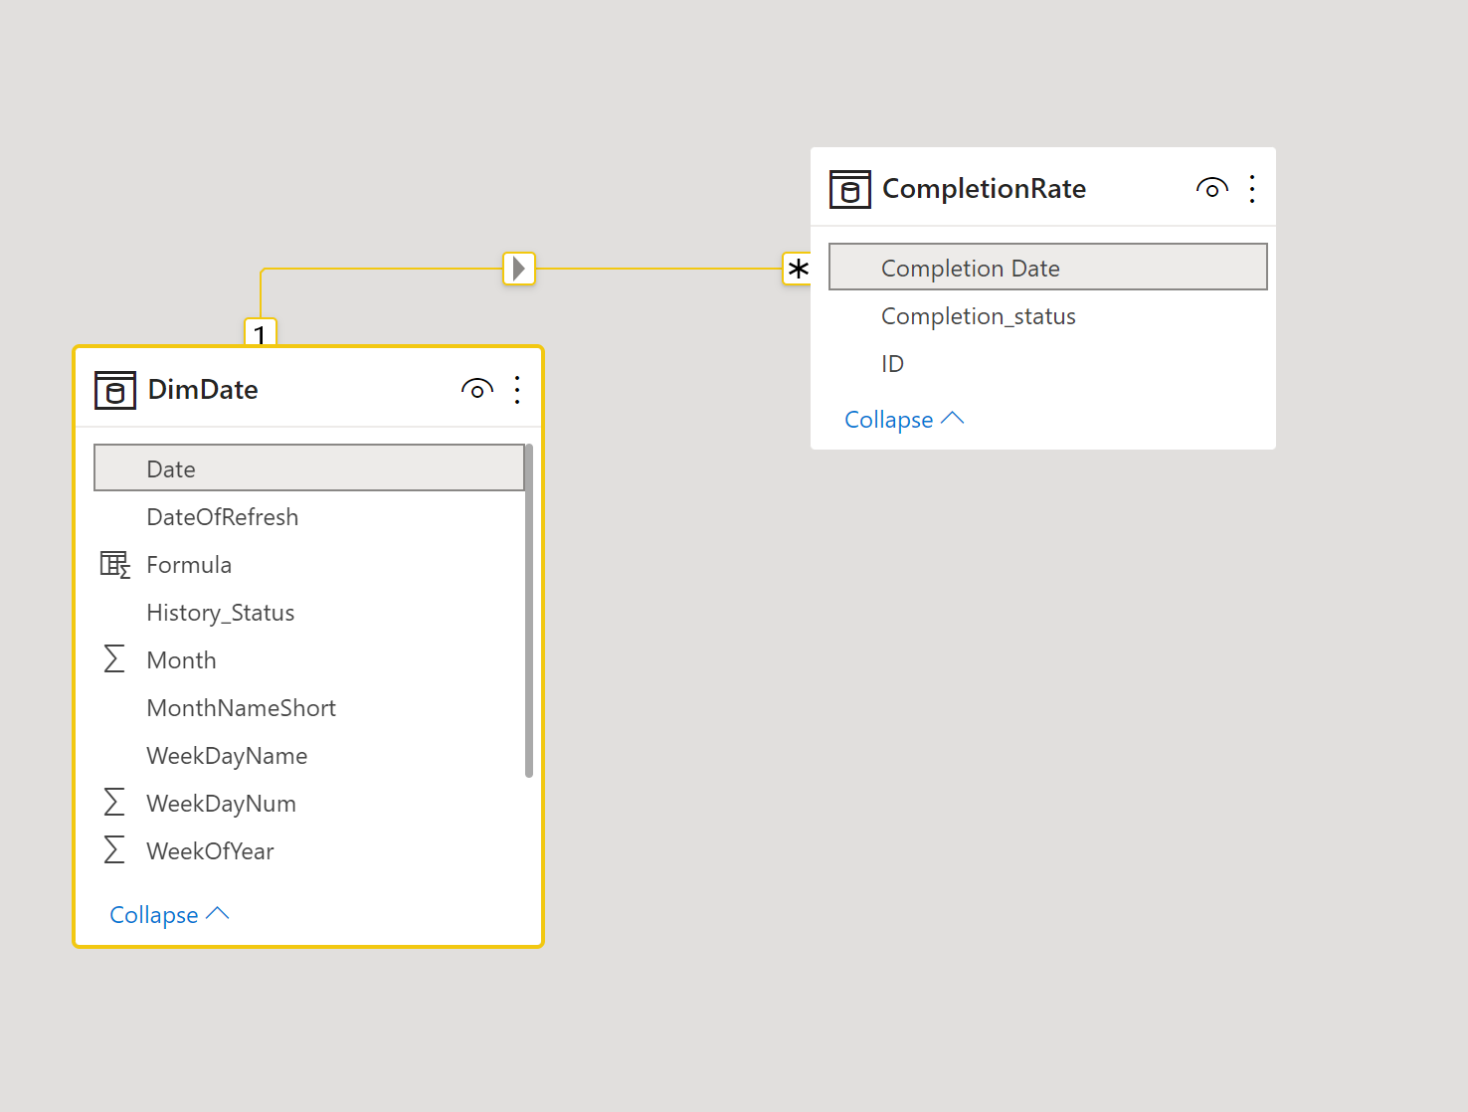Click the DimDate table title
The height and width of the screenshot is (1112, 1468).
[x=203, y=390]
